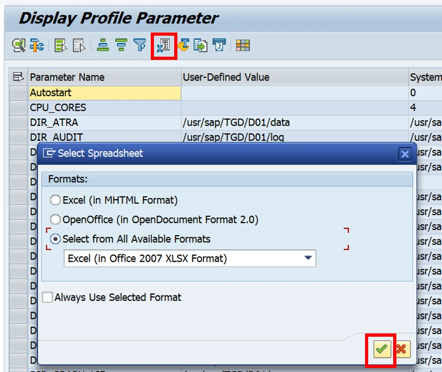Select row header for CPU_CORES row
442x372 pixels.
19,107
